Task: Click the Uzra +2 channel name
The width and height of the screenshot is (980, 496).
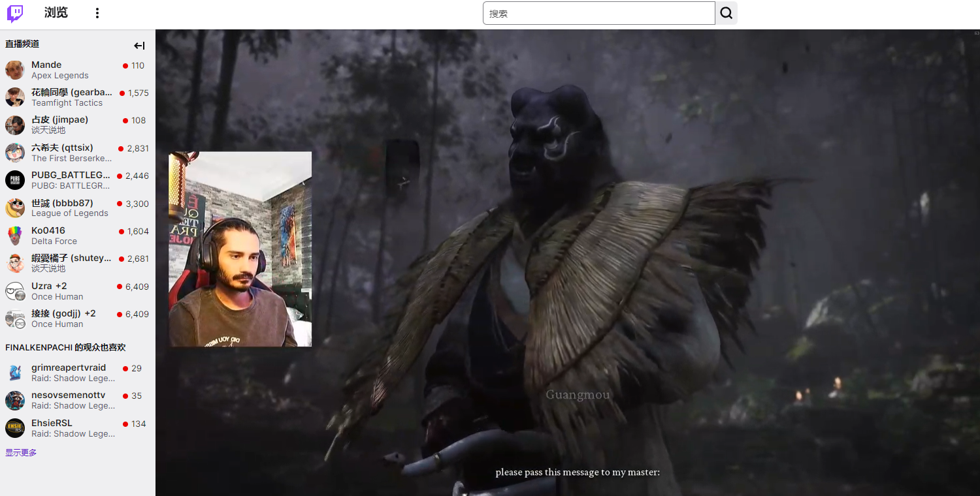Action: 49,286
